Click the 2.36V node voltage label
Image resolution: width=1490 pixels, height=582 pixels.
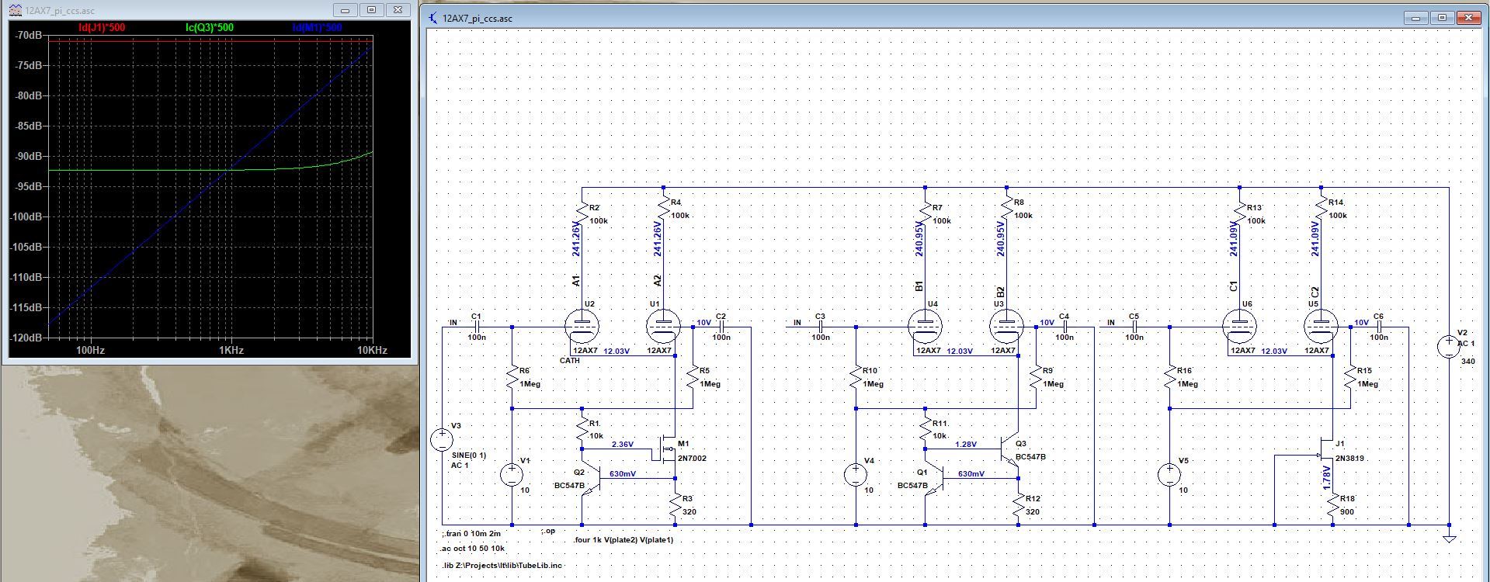(623, 445)
